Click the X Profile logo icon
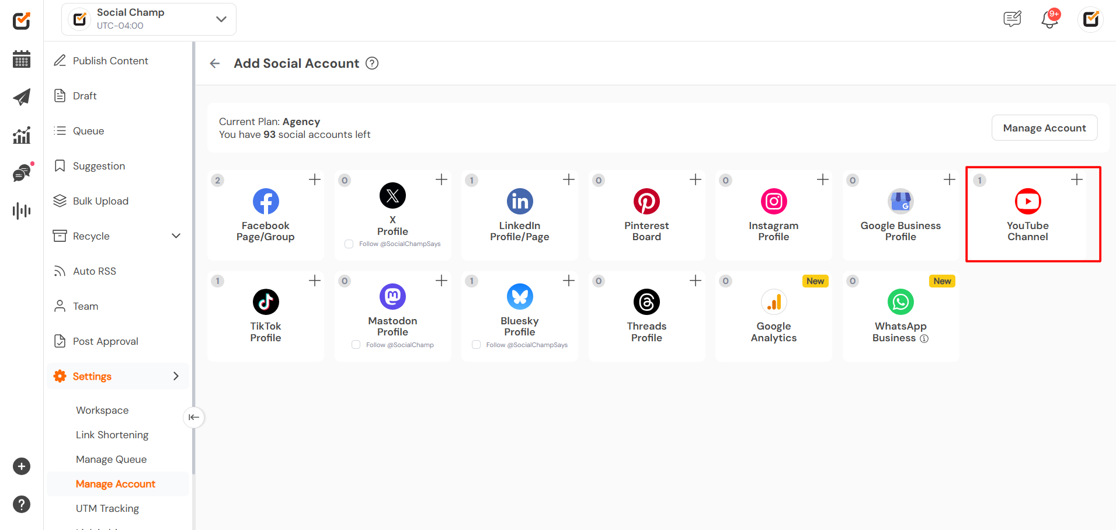This screenshot has height=530, width=1116. [x=392, y=196]
